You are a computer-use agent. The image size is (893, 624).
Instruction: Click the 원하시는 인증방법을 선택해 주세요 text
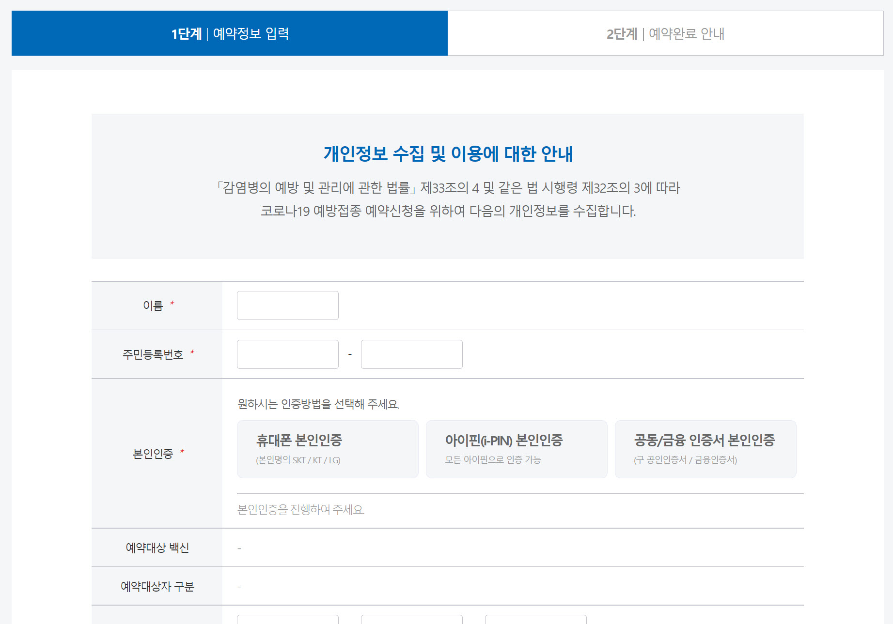click(x=318, y=404)
